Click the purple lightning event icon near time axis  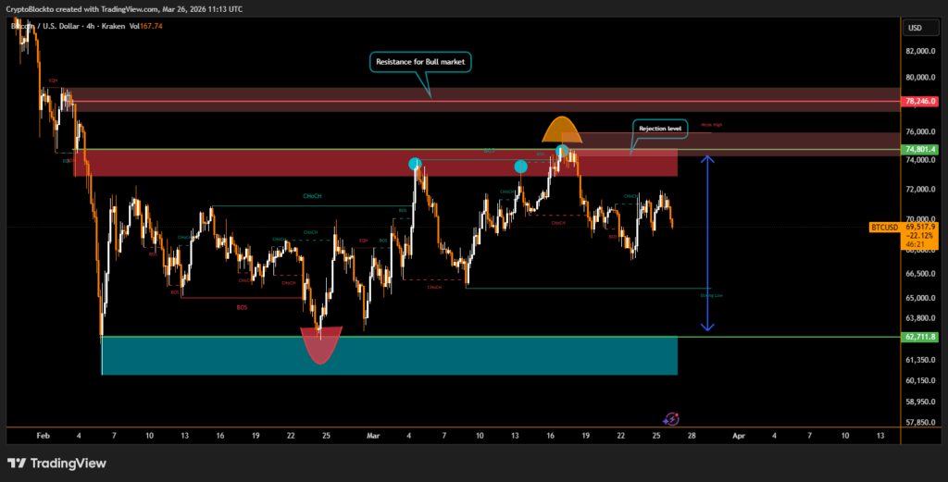(x=673, y=419)
